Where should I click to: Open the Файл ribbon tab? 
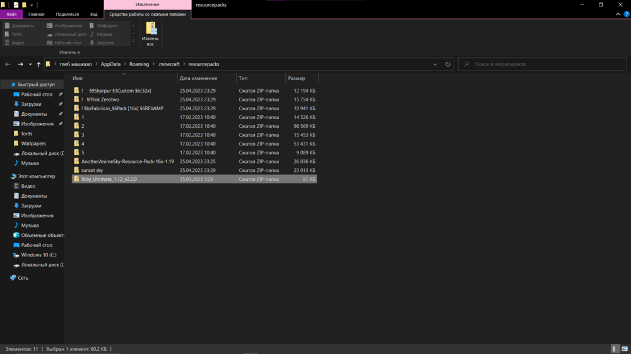tap(11, 14)
